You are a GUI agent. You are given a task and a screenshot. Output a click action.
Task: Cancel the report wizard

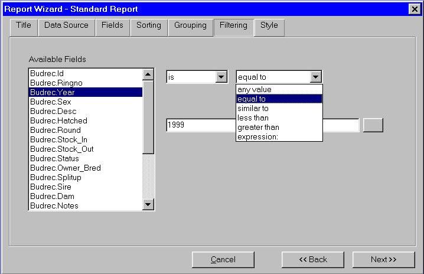pos(223,260)
